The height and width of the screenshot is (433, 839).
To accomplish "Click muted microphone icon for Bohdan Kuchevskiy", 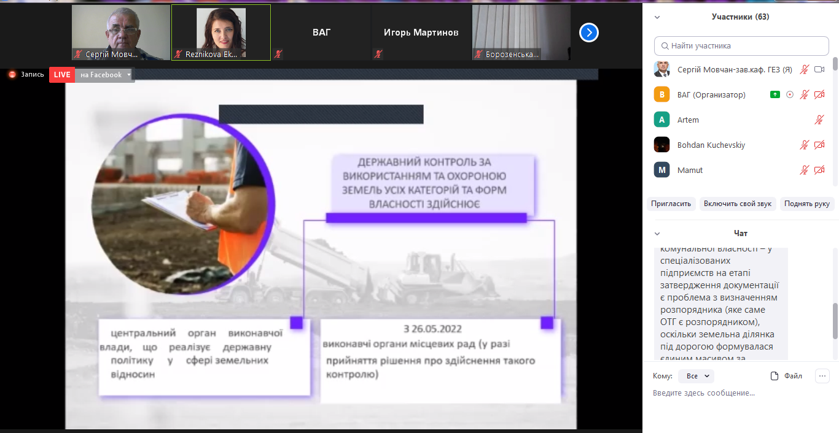I will 804,145.
